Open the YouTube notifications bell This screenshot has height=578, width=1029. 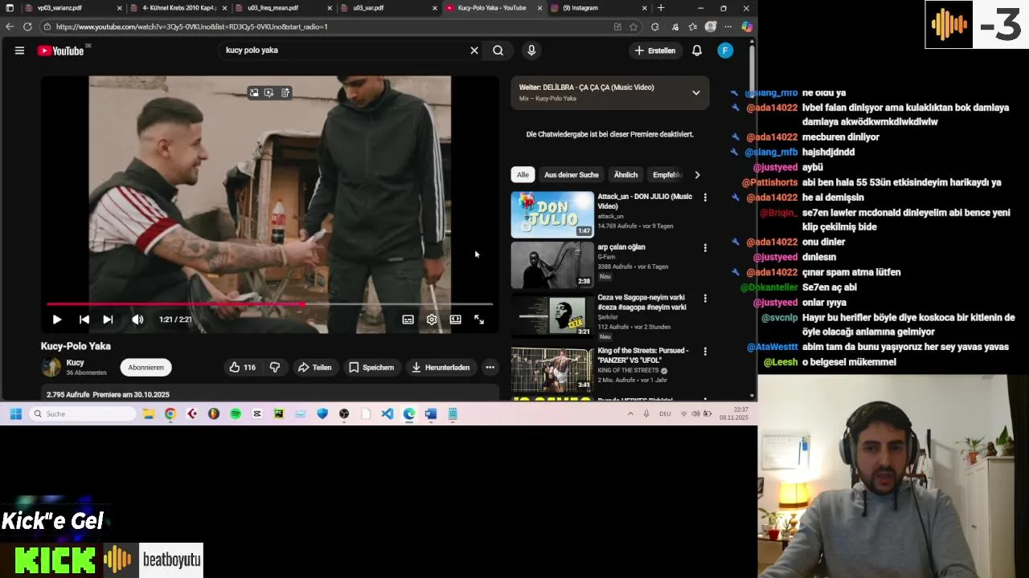697,51
